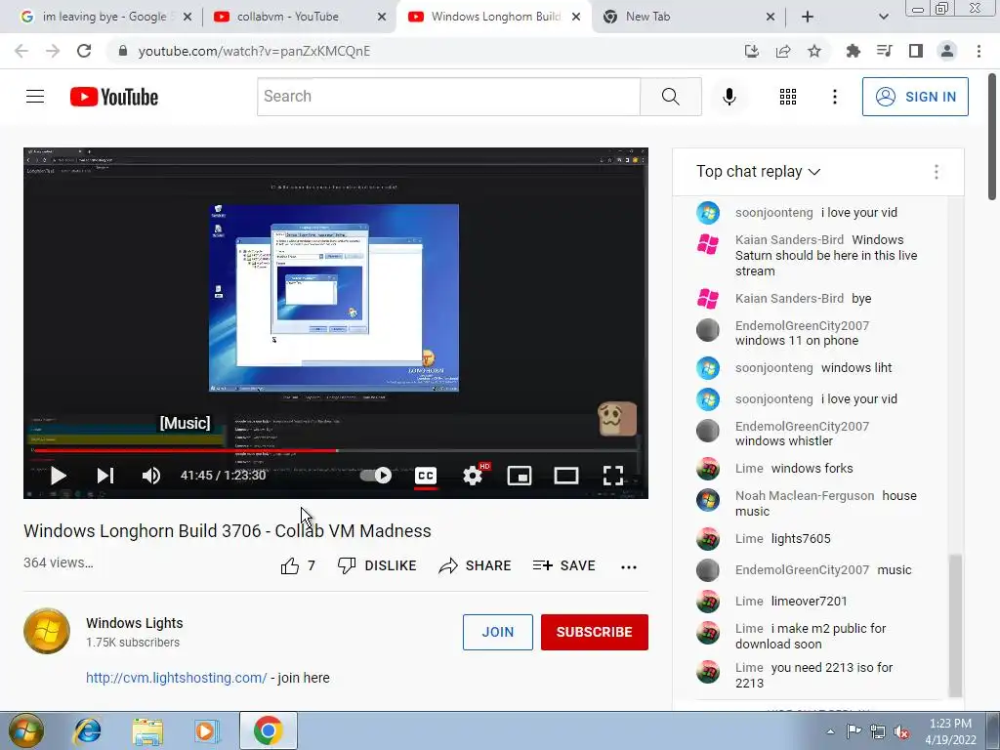Viewport: 1000px width, 750px height.
Task: Open YouTube settings three-dot menu
Action: (834, 97)
